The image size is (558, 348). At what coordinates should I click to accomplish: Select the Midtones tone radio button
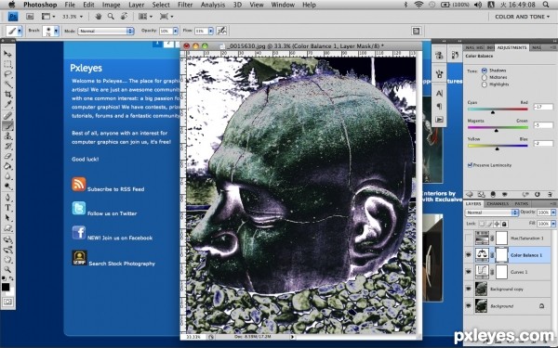(485, 77)
